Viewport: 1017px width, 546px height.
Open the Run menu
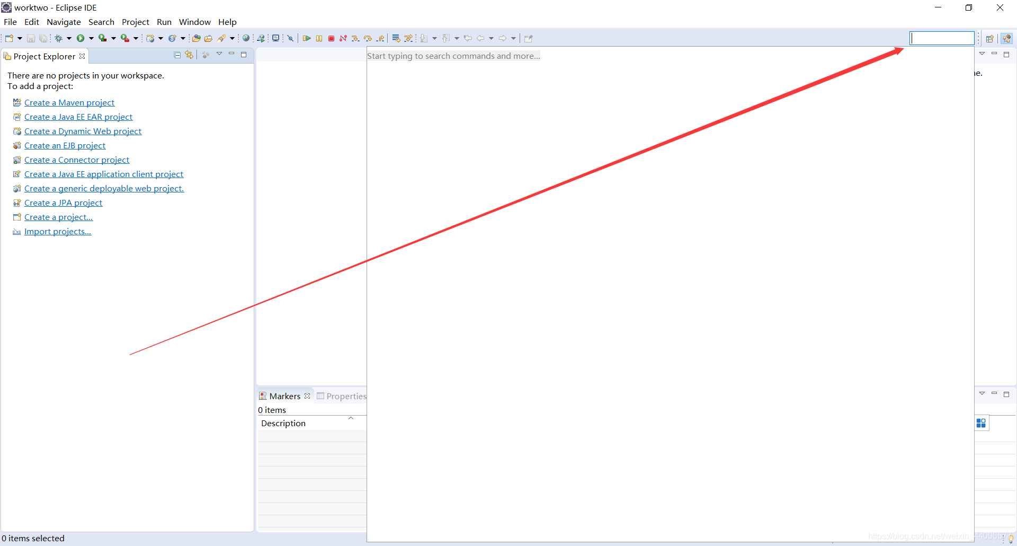pyautogui.click(x=164, y=22)
